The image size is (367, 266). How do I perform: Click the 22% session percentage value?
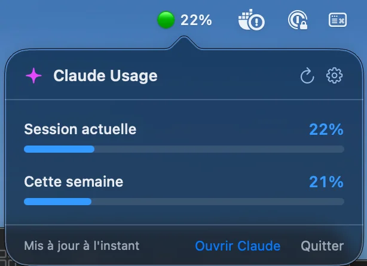click(326, 129)
